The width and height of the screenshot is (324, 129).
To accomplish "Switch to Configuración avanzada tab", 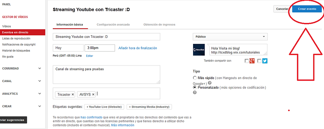I will [113, 25].
